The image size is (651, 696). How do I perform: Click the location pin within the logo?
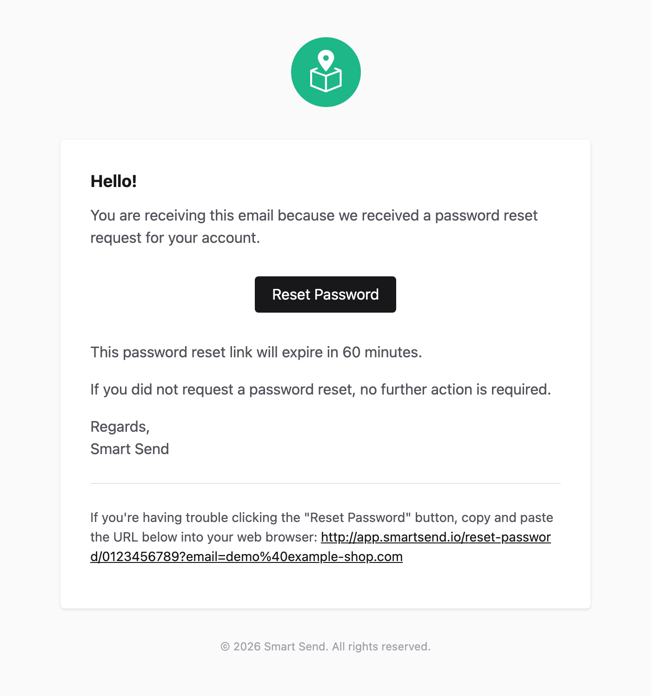[x=327, y=59]
